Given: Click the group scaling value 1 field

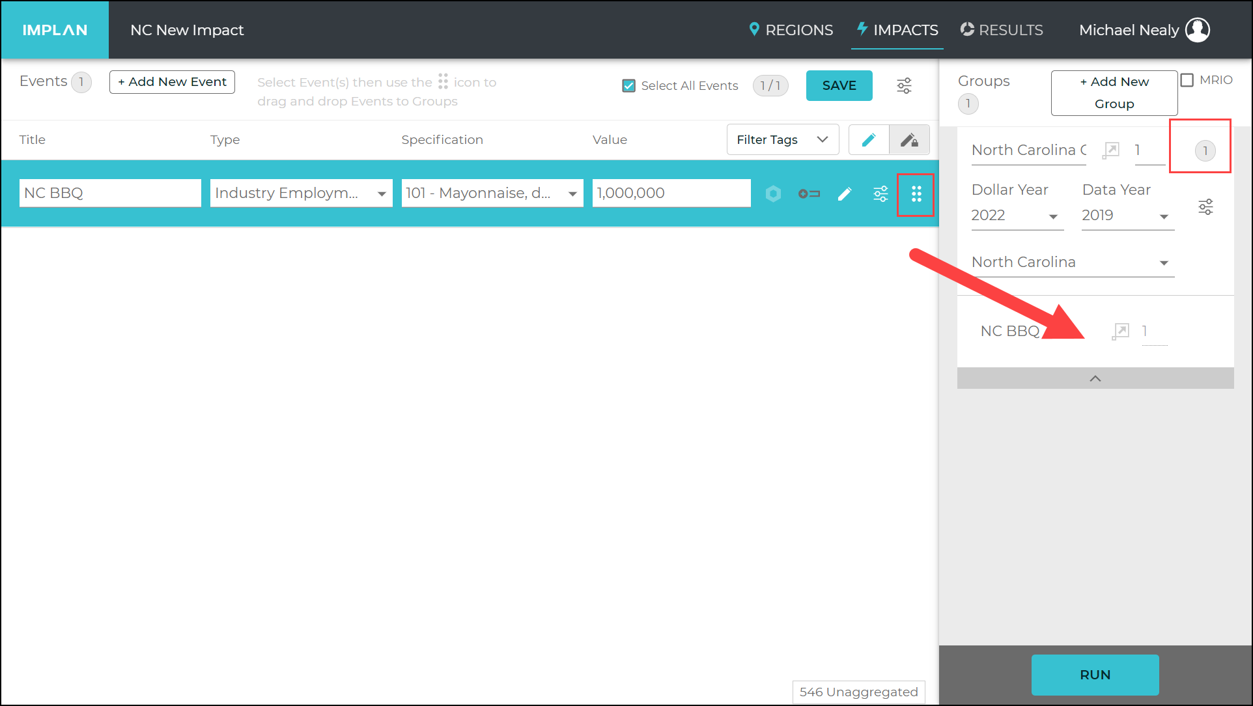Looking at the screenshot, I should click(x=1149, y=150).
